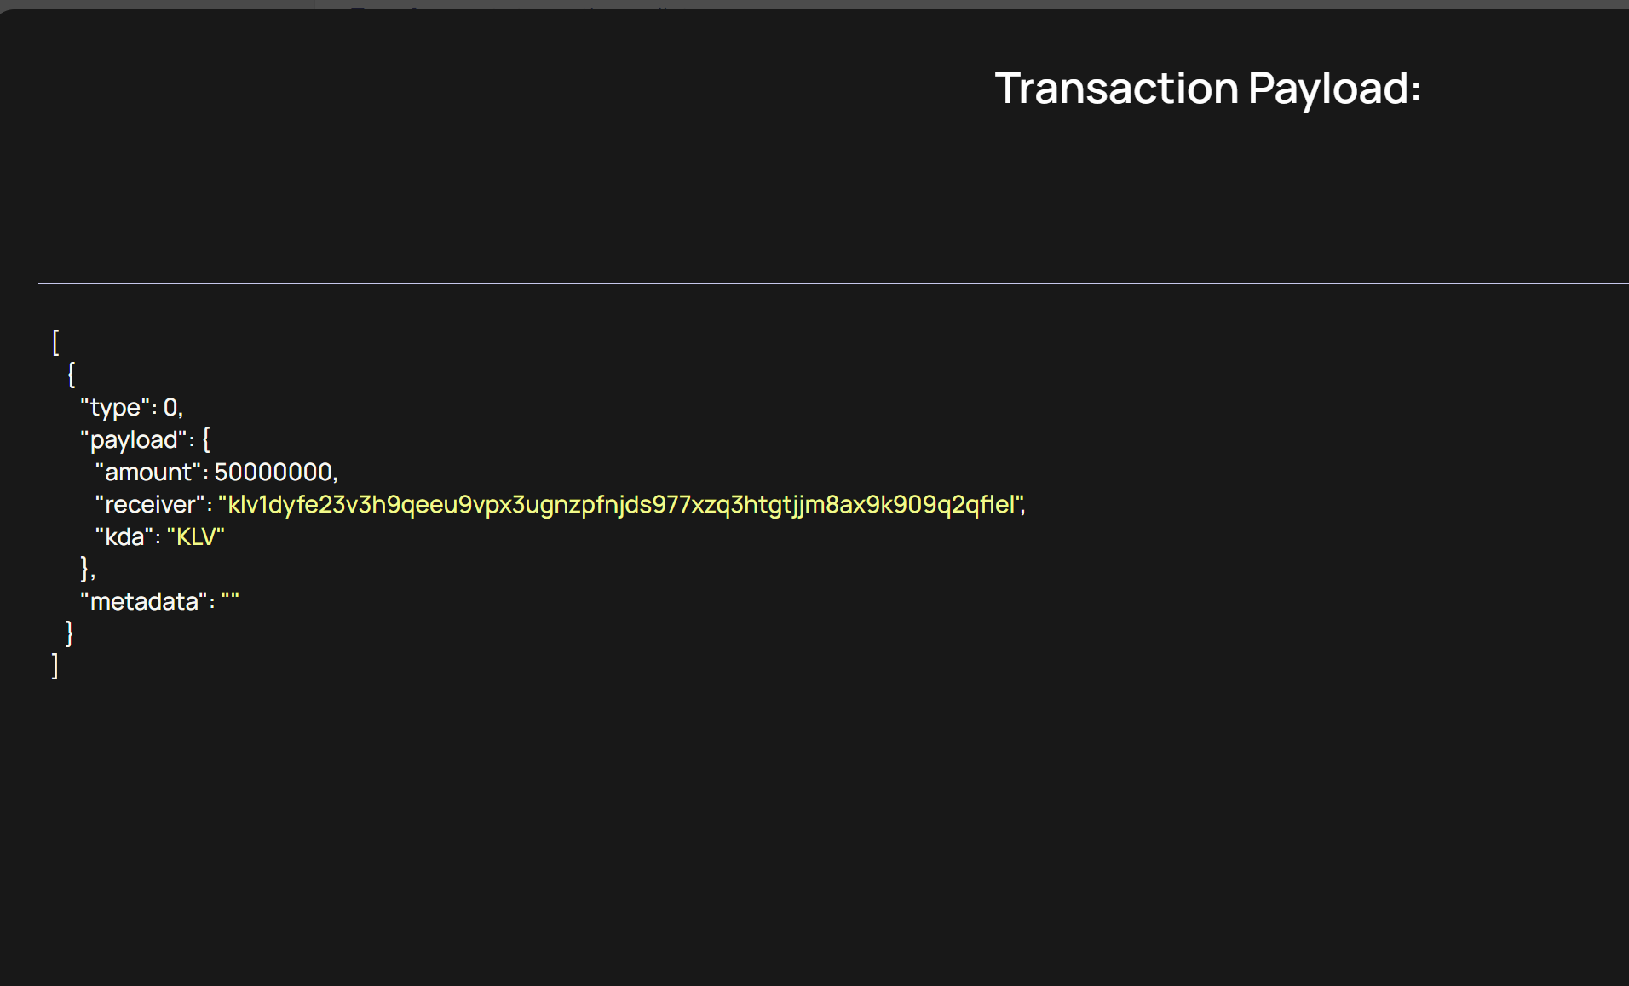The height and width of the screenshot is (986, 1629).
Task: Click the first object's opening curly brace
Action: pyautogui.click(x=72, y=375)
